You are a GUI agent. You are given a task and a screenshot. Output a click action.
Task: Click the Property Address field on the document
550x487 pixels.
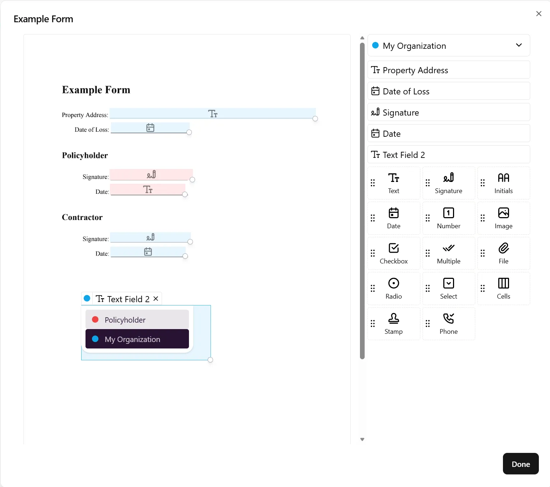213,113
